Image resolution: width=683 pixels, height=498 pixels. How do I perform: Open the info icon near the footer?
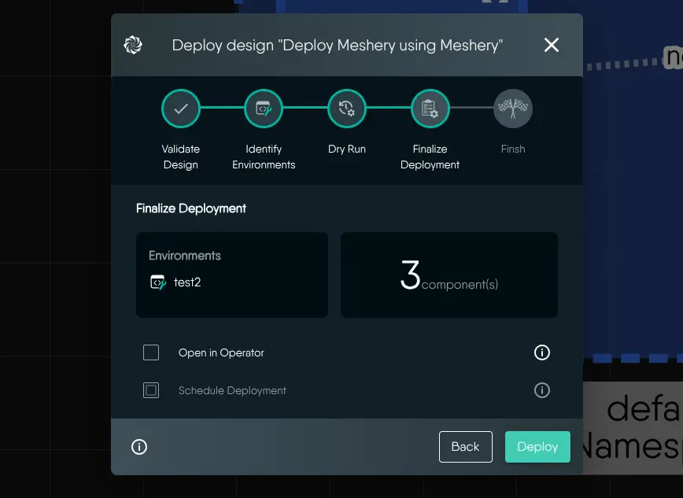point(139,447)
